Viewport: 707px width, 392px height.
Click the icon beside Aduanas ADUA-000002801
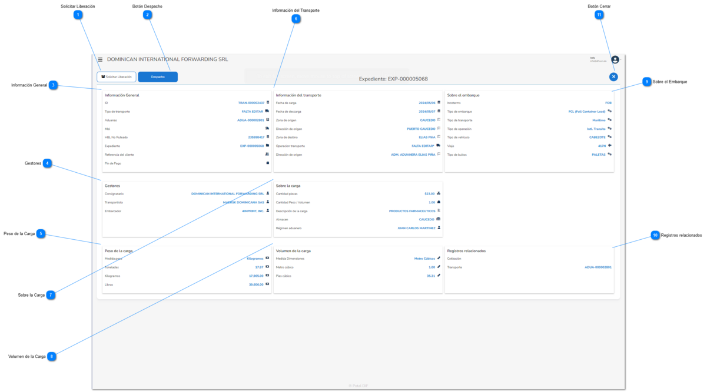pos(268,120)
